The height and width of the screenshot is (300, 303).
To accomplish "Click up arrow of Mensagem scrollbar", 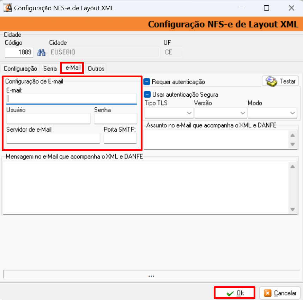I will pyautogui.click(x=292, y=167).
